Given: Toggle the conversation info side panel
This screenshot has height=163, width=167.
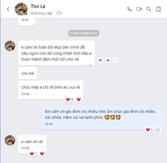Looking at the screenshot, I should click(x=158, y=9).
